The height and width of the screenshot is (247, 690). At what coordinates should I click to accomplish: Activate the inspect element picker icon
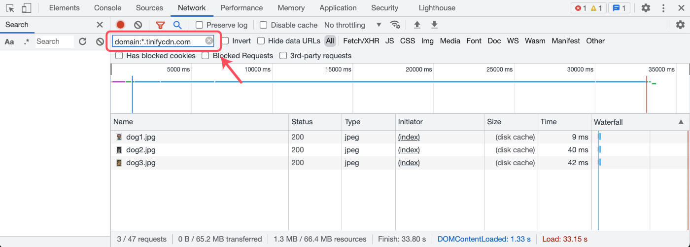pos(10,8)
